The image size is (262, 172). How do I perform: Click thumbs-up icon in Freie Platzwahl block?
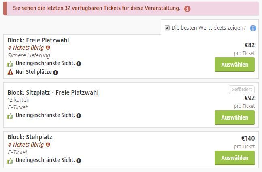(x=10, y=64)
